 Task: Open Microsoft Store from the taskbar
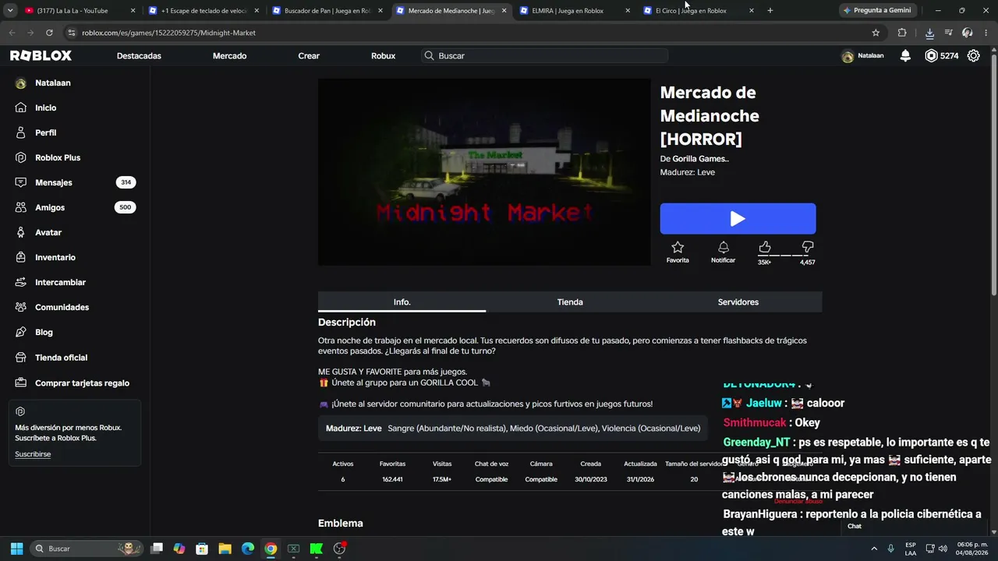(x=202, y=549)
